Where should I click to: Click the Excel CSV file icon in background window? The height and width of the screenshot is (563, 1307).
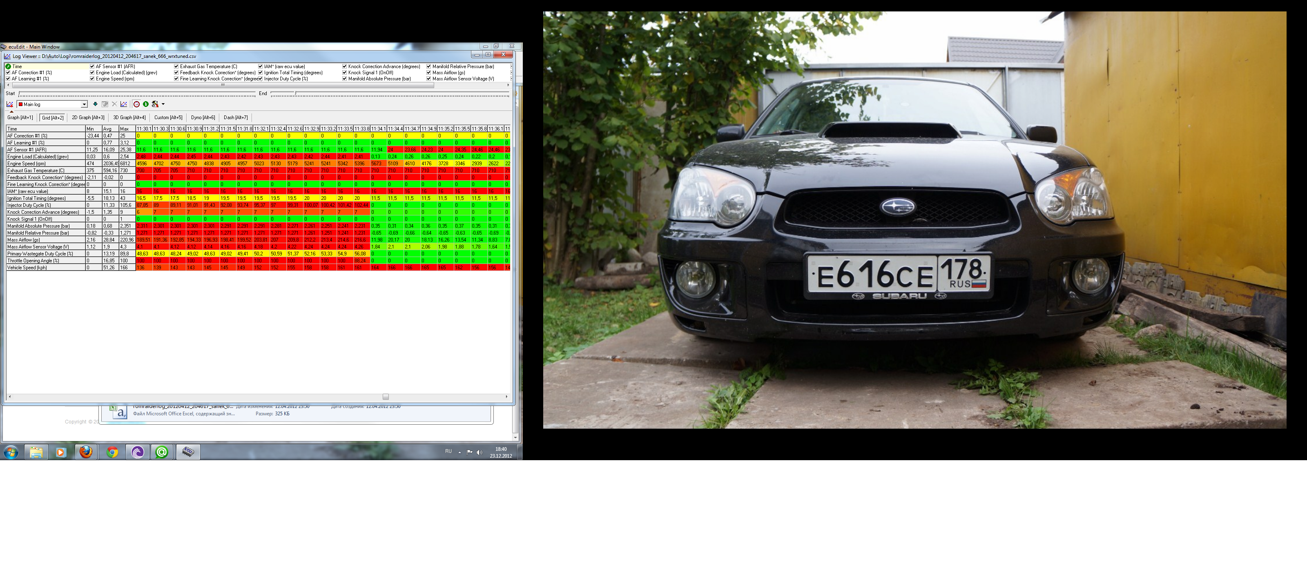point(119,412)
